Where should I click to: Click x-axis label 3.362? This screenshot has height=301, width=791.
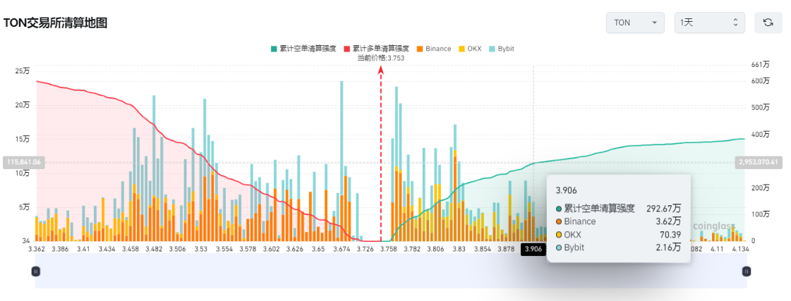pyautogui.click(x=36, y=249)
